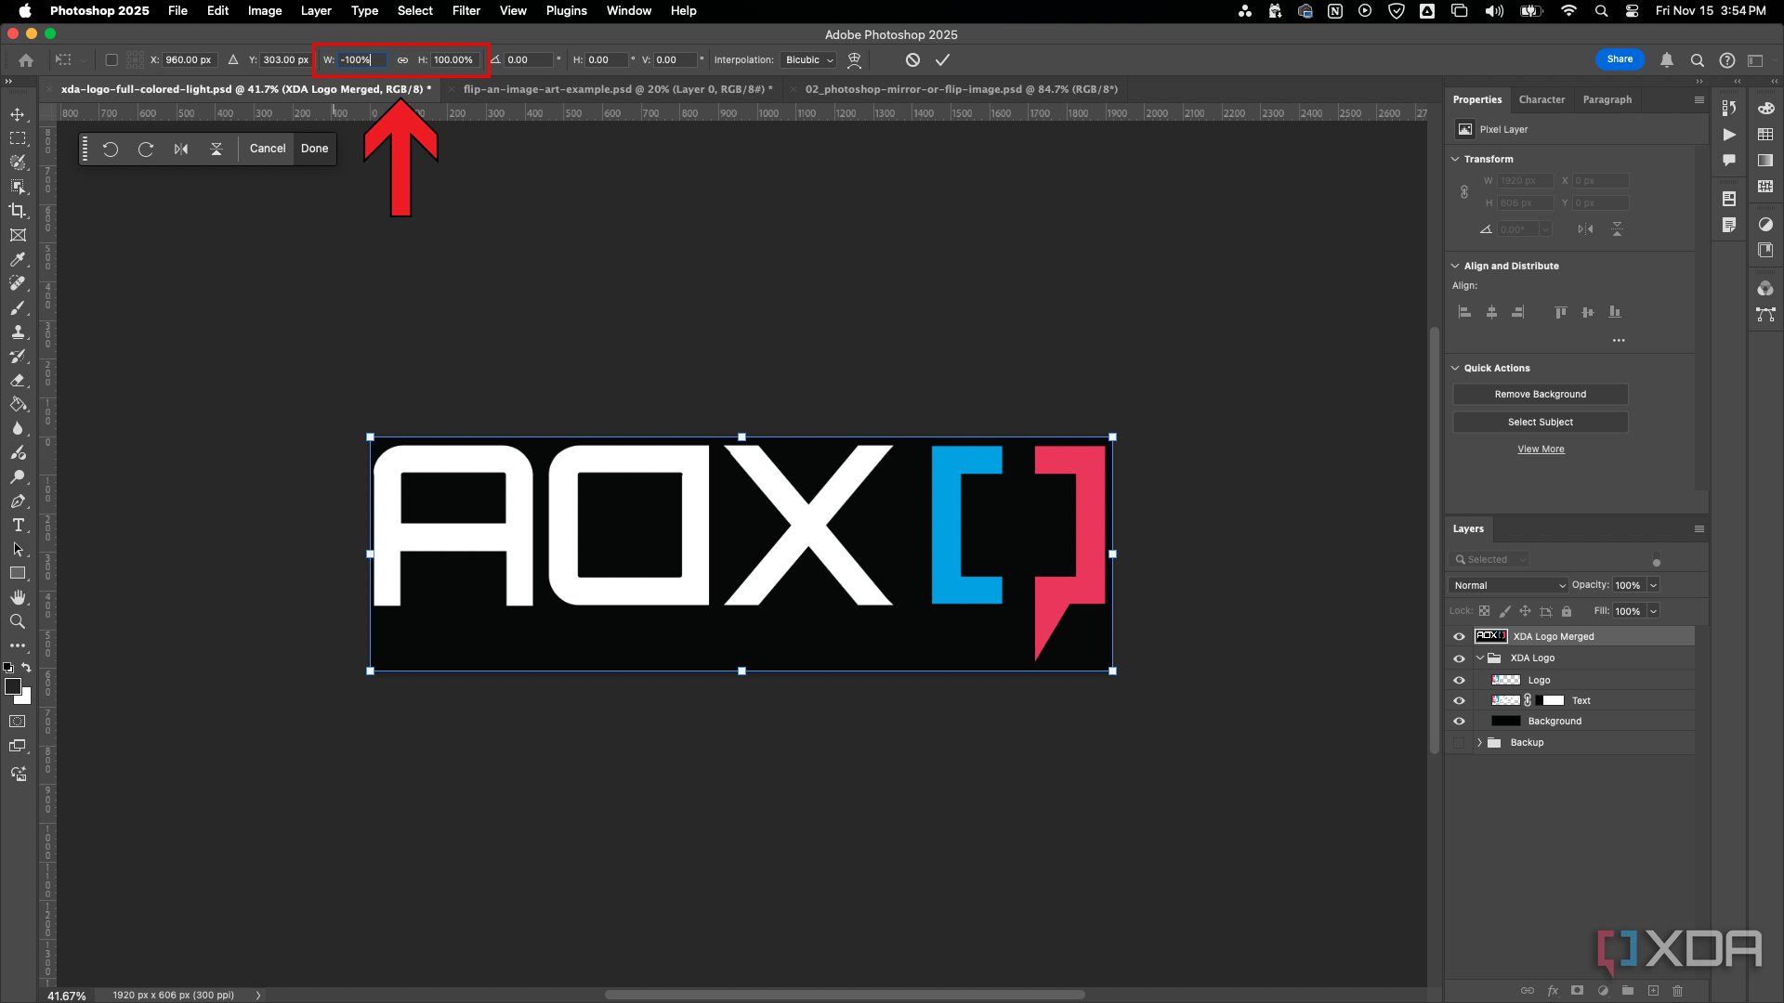Create new layer group folder icon
1784x1003 pixels.
[1628, 990]
